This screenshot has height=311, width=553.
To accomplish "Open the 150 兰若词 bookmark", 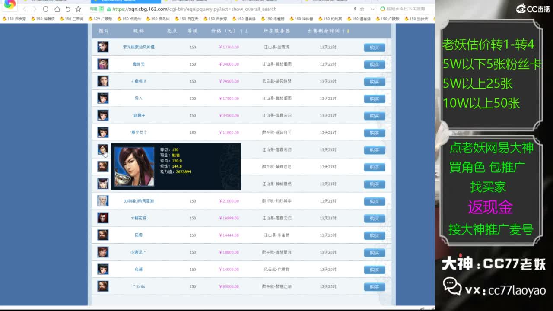I will (x=73, y=19).
